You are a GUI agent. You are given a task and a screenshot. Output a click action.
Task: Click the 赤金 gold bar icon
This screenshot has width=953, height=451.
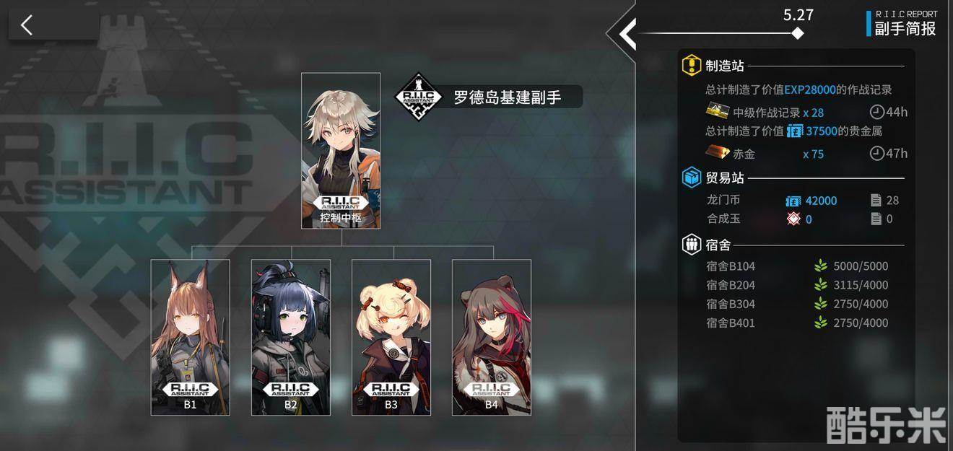717,152
